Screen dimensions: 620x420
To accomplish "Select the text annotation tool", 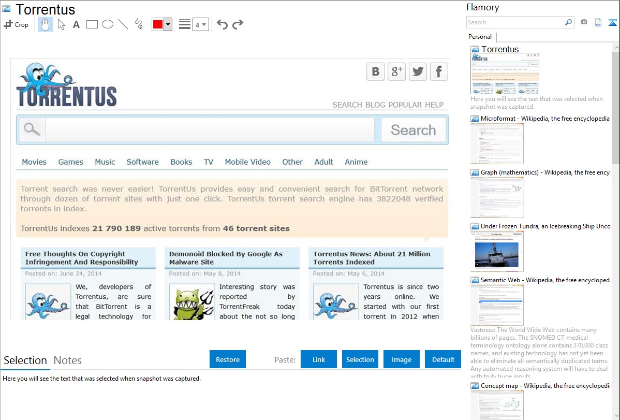I will pos(76,24).
